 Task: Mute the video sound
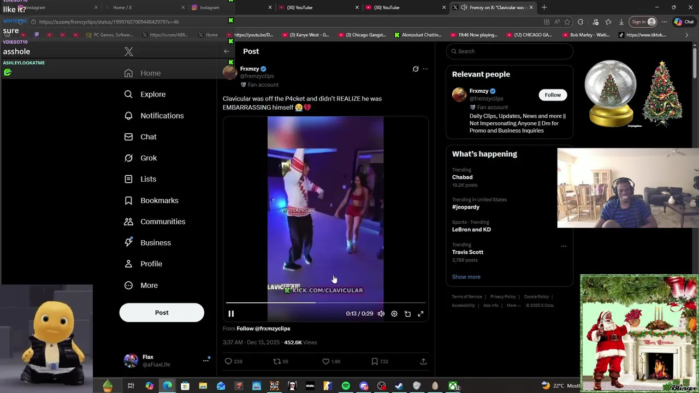click(x=381, y=314)
